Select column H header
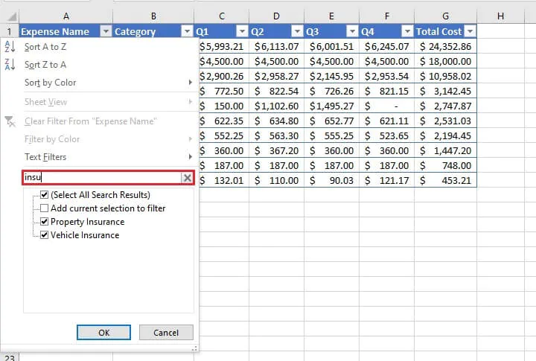This screenshot has height=361, width=536. click(x=500, y=16)
